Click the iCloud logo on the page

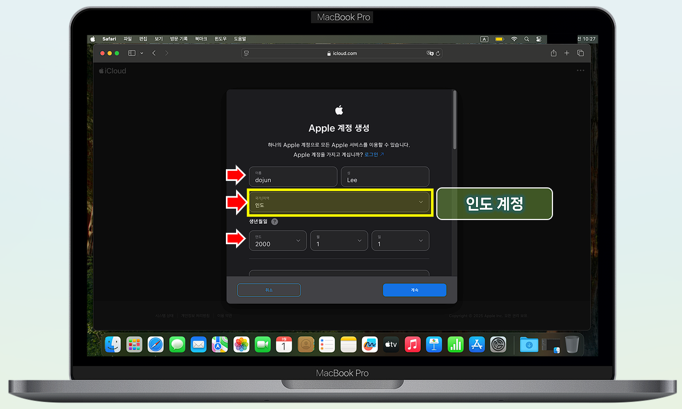tap(112, 71)
